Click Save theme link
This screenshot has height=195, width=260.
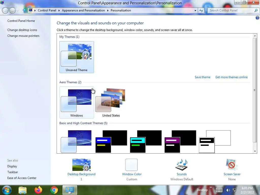pyautogui.click(x=202, y=77)
